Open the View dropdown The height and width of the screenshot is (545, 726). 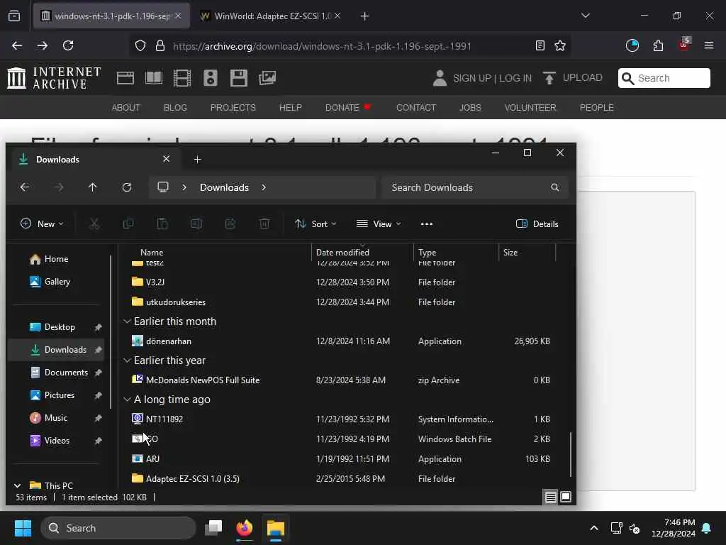pyautogui.click(x=379, y=224)
